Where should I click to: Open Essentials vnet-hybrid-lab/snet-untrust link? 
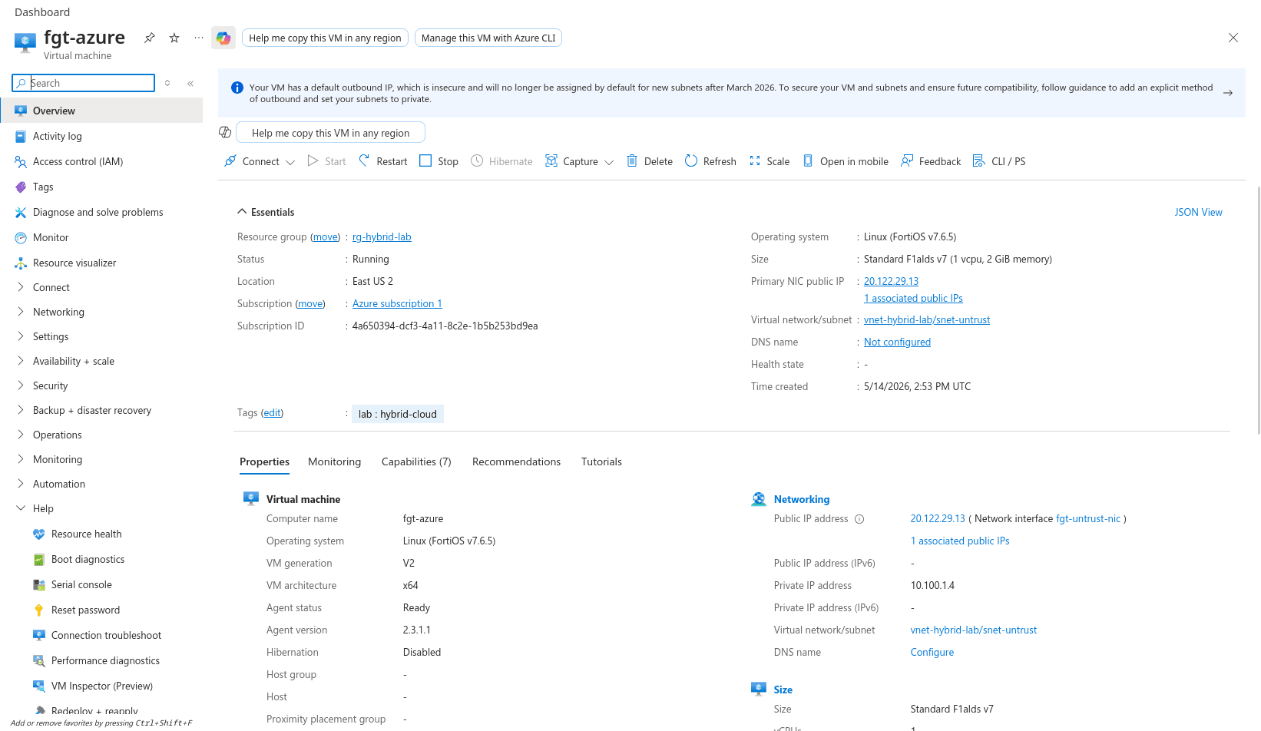point(927,319)
